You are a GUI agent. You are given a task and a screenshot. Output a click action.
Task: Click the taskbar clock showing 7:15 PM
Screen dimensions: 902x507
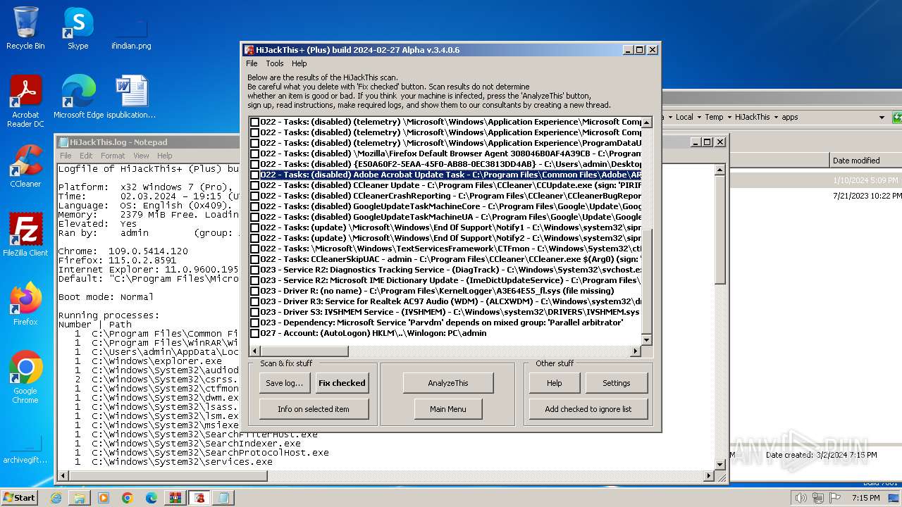865,498
